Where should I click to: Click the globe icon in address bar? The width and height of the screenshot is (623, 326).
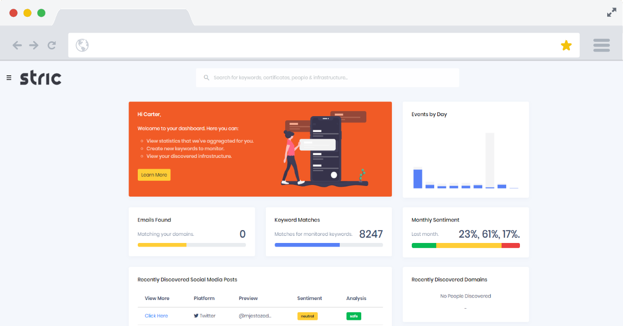coord(82,45)
